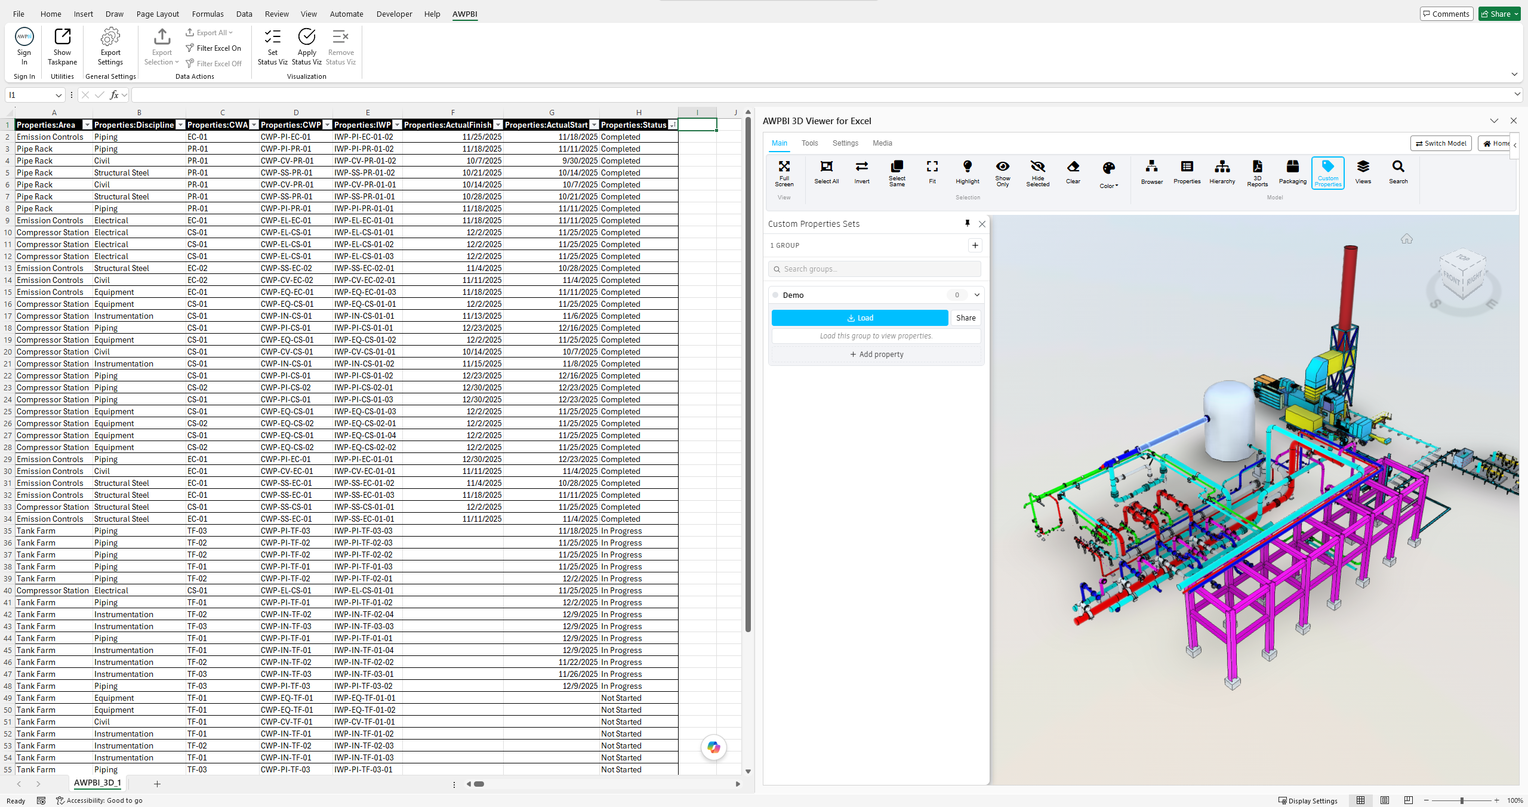Select the AWPBI_3D_1 sheet tab
This screenshot has height=807, width=1528.
pos(97,783)
